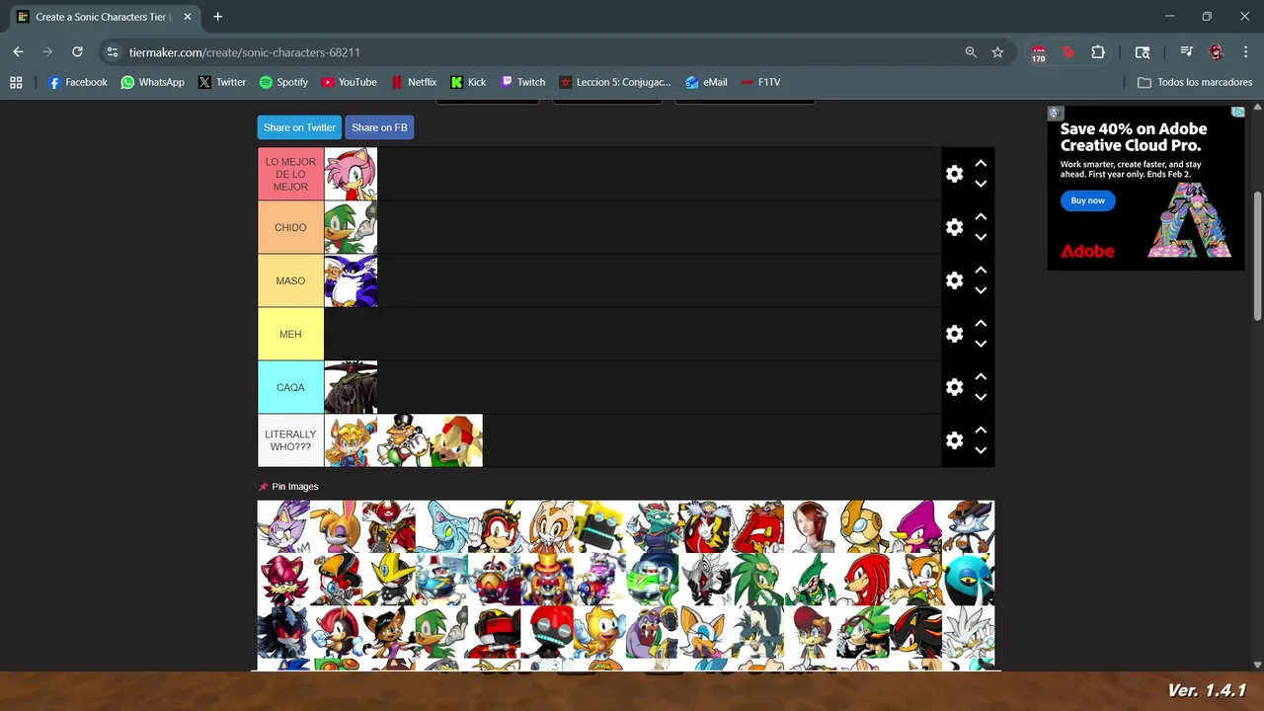This screenshot has height=711, width=1264.
Task: Move CHIDO tier up with arrow
Action: pyautogui.click(x=981, y=217)
